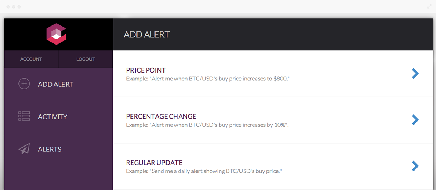Choose the Regular Update heading
Viewport: 436px width, 190px height.
point(154,163)
